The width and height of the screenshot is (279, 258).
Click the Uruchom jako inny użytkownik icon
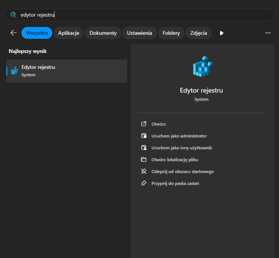144,148
